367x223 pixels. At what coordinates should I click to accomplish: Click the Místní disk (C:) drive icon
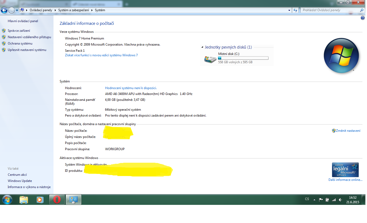[x=210, y=59]
